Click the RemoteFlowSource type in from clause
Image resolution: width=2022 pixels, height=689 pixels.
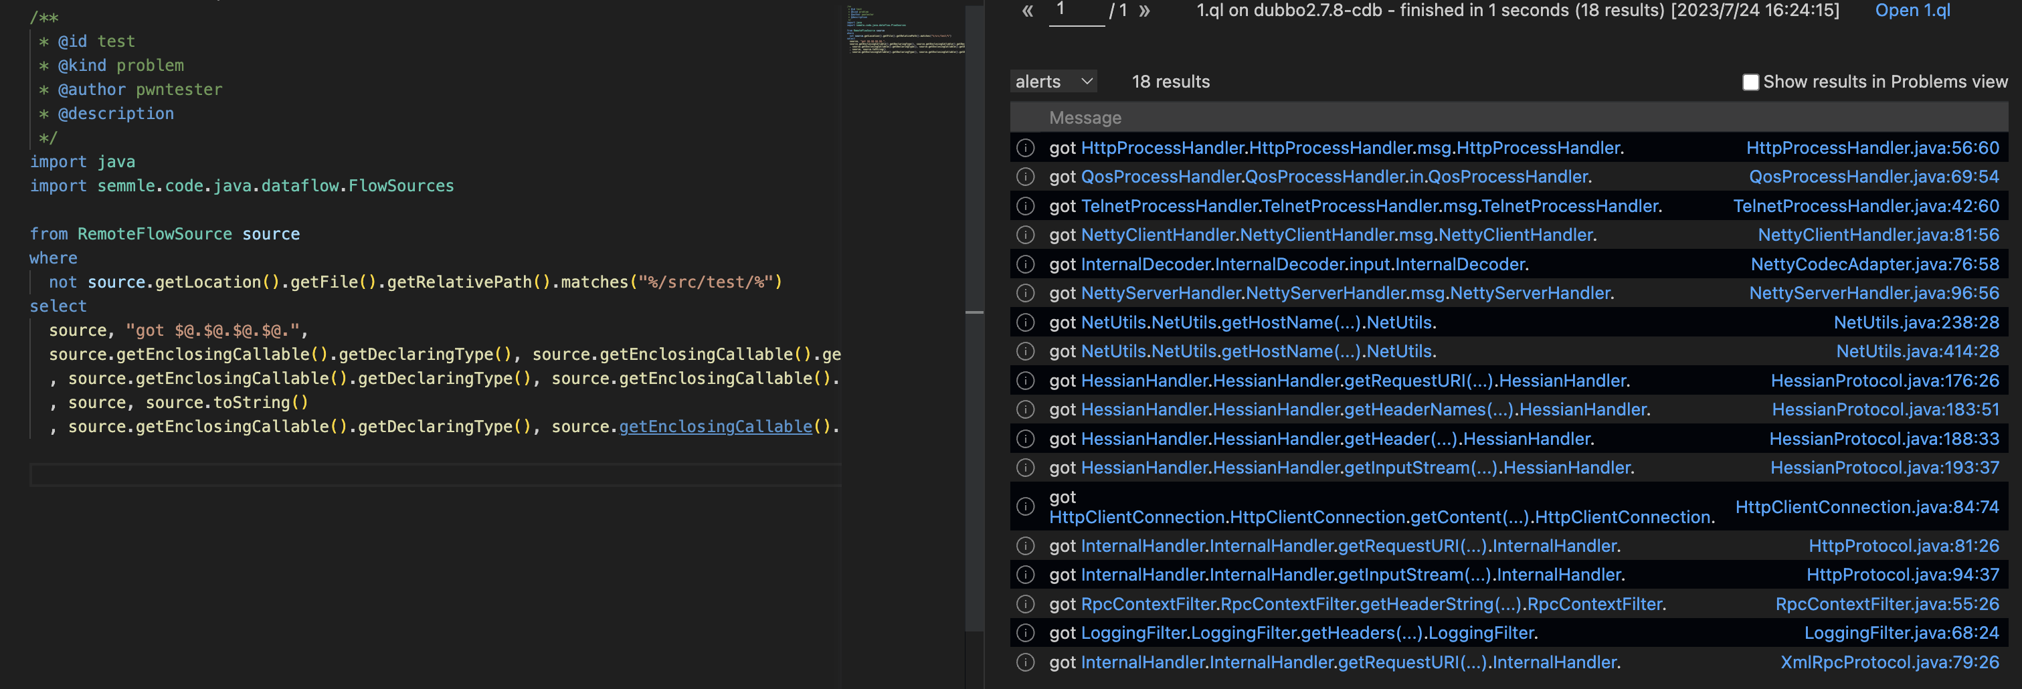click(x=155, y=234)
